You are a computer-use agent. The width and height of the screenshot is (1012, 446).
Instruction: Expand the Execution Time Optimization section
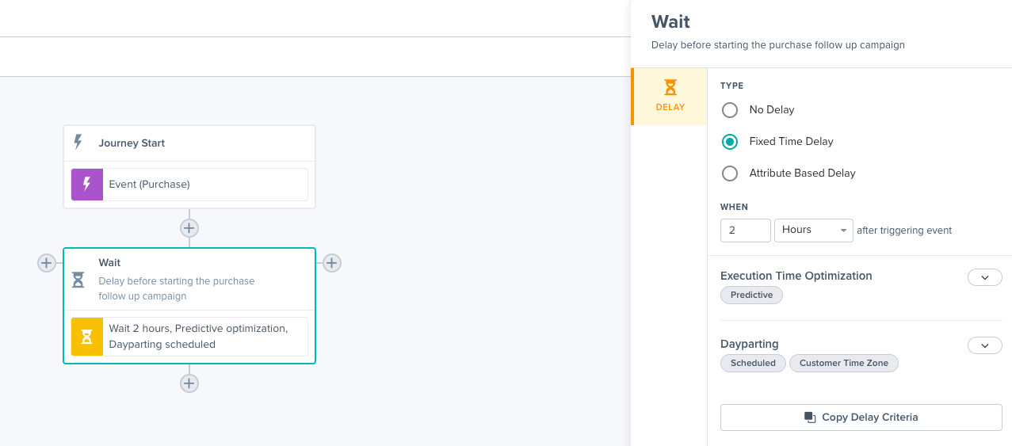pyautogui.click(x=984, y=277)
